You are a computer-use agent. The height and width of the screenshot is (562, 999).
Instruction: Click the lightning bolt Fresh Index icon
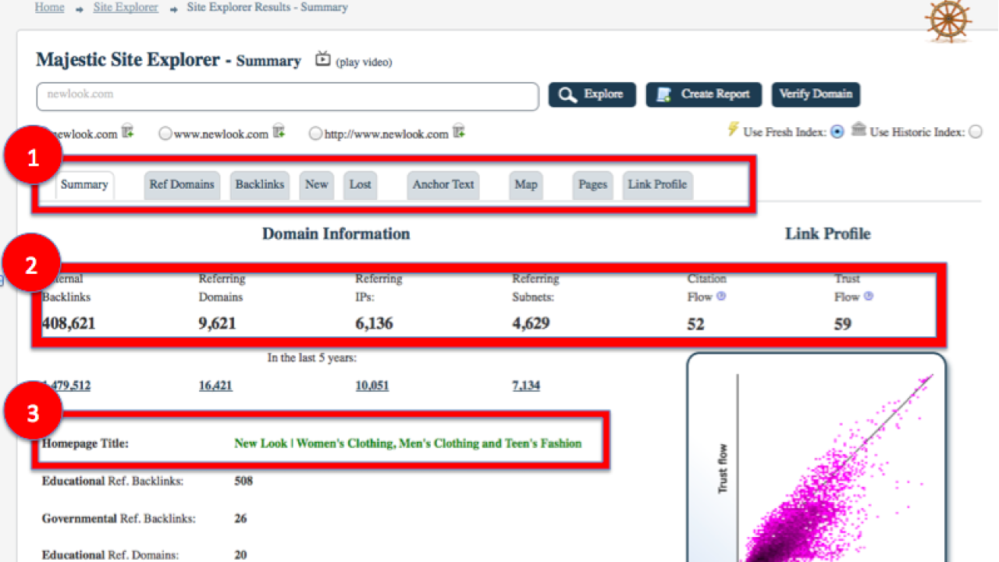[x=733, y=130]
